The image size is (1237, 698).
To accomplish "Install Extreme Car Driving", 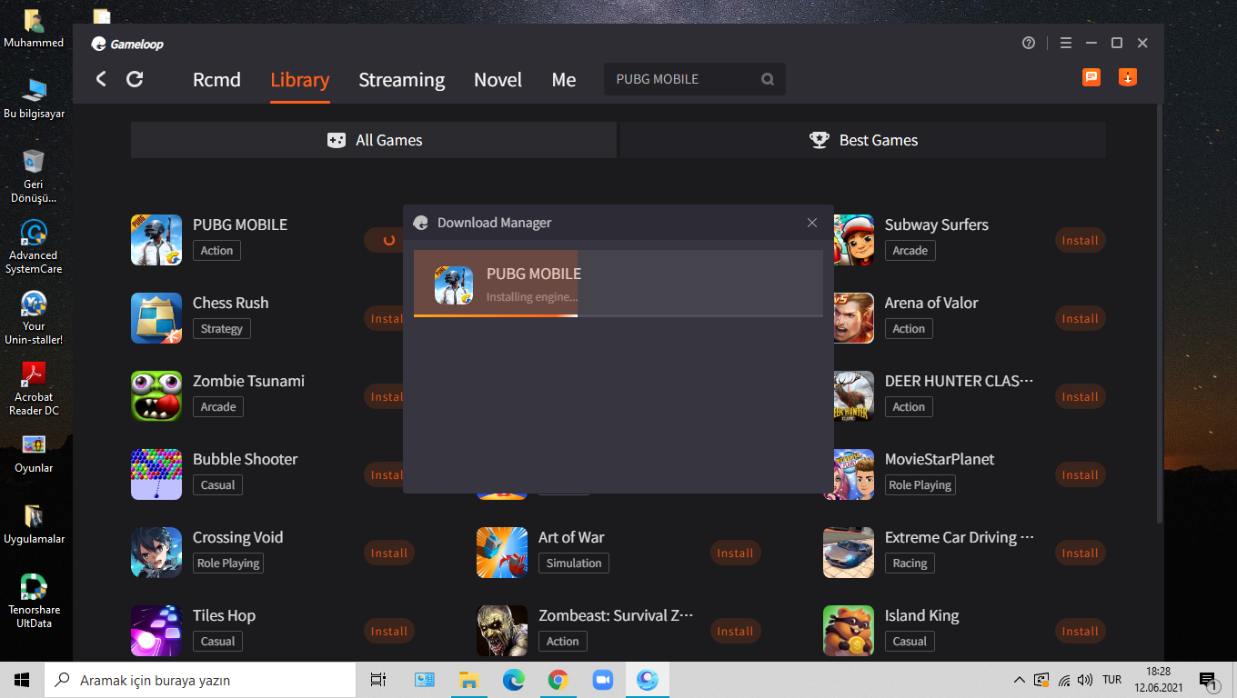I will tap(1081, 553).
